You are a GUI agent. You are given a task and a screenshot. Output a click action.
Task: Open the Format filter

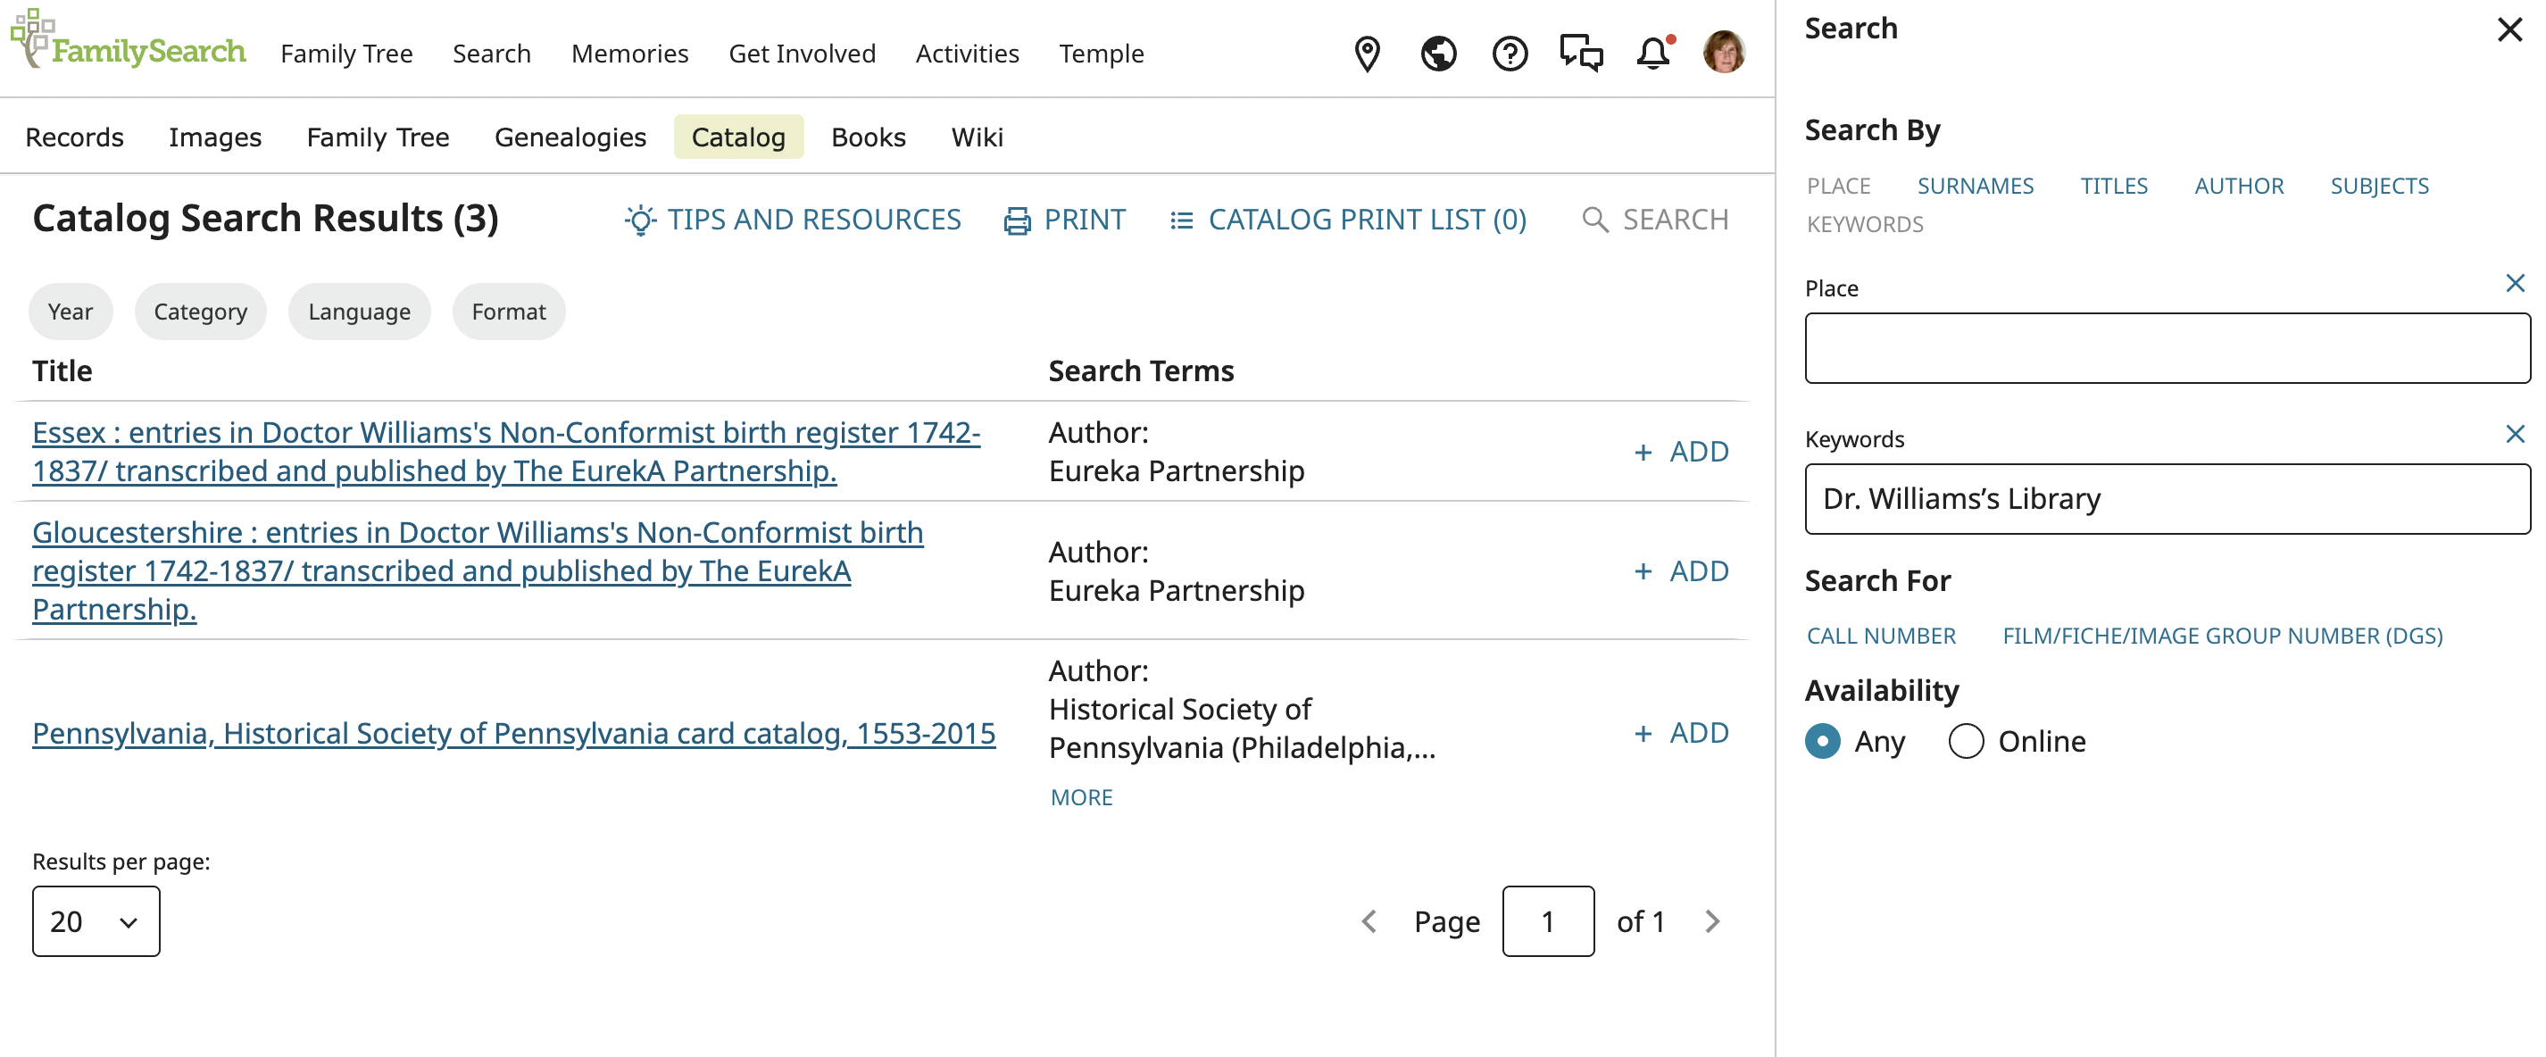pos(508,312)
